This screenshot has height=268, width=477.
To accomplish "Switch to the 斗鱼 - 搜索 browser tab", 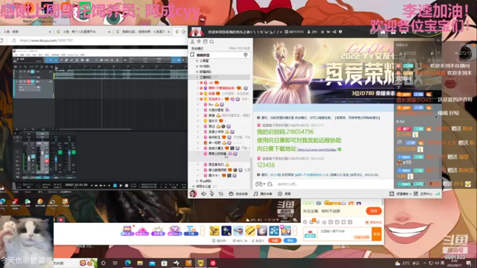I will 26,32.
